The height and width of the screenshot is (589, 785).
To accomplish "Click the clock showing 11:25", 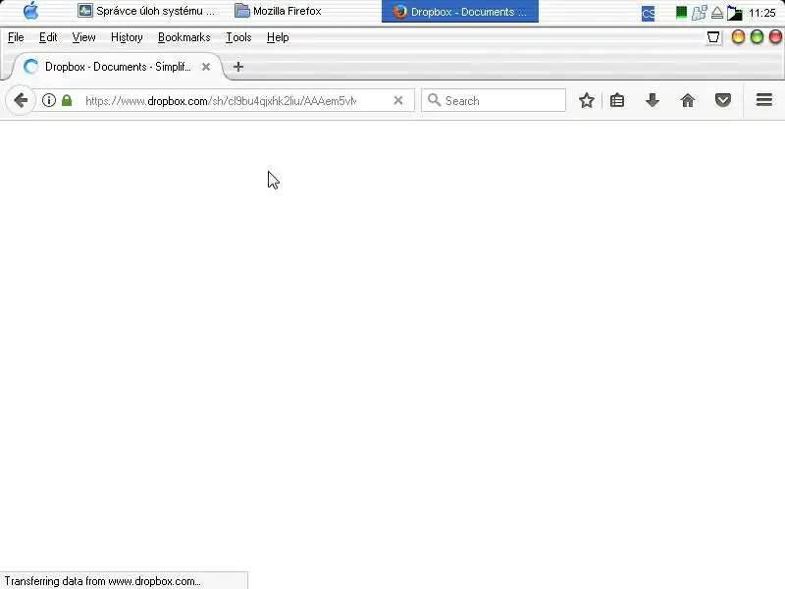I will (762, 13).
